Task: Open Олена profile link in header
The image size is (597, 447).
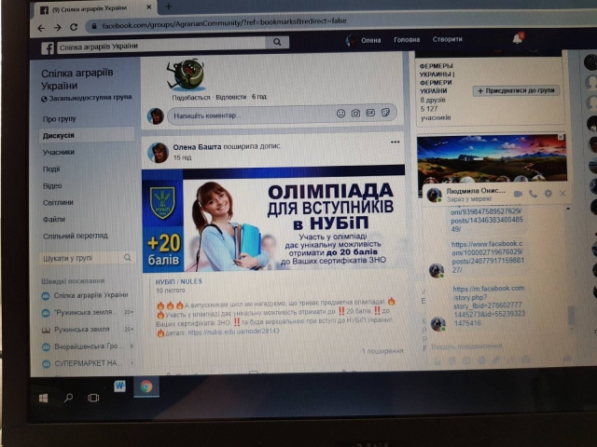Action: pos(364,40)
